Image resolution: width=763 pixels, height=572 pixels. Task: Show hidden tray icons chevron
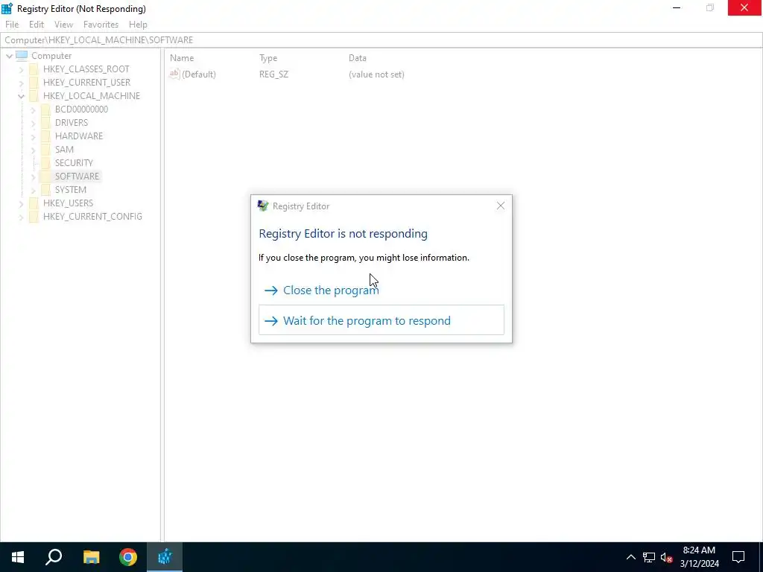pyautogui.click(x=630, y=557)
